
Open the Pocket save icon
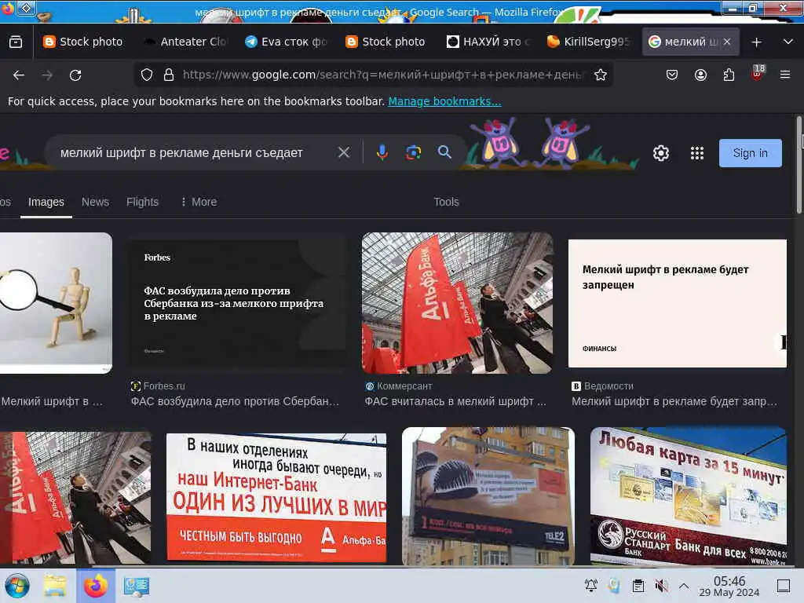(672, 75)
